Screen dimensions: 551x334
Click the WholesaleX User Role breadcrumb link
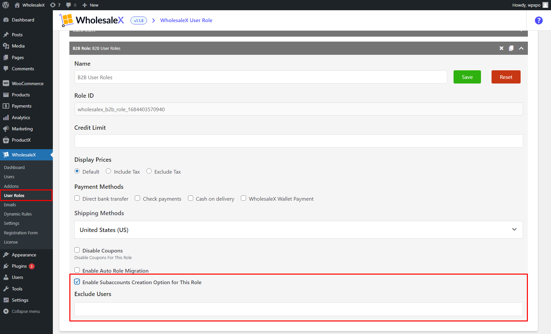click(186, 20)
